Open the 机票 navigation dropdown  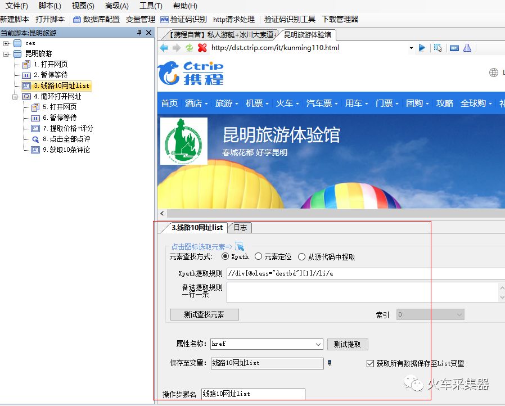point(256,103)
